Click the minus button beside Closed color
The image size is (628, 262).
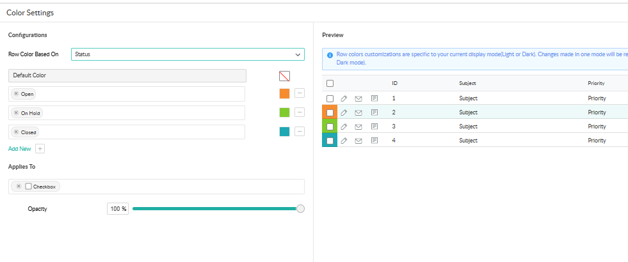coord(300,132)
